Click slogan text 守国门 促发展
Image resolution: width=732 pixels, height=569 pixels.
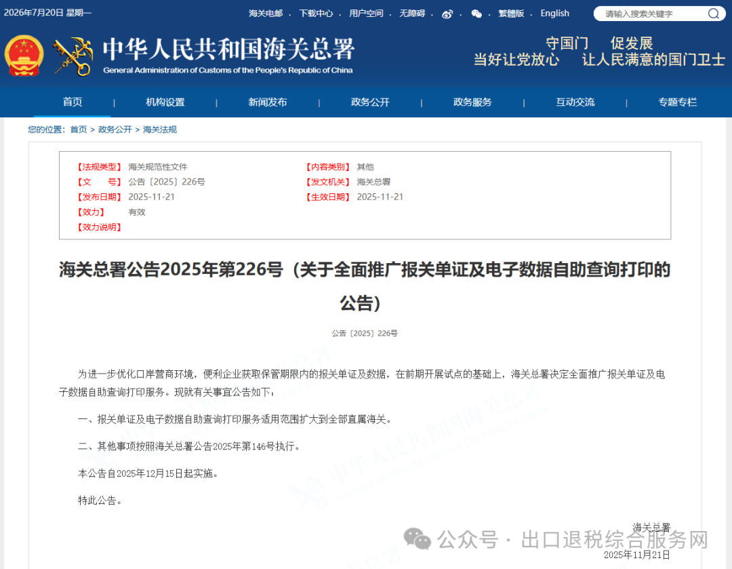coord(599,43)
